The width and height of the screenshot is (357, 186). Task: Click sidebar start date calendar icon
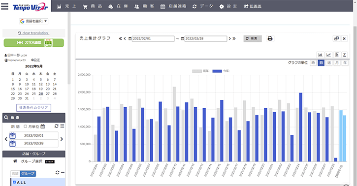tap(12, 135)
